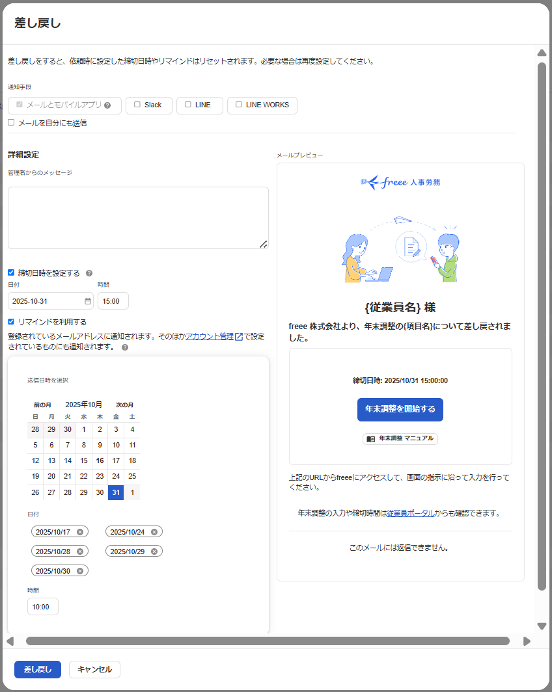The width and height of the screenshot is (552, 692).
Task: Click help icon next to メールとモバイルアプリ
Action: click(x=107, y=105)
